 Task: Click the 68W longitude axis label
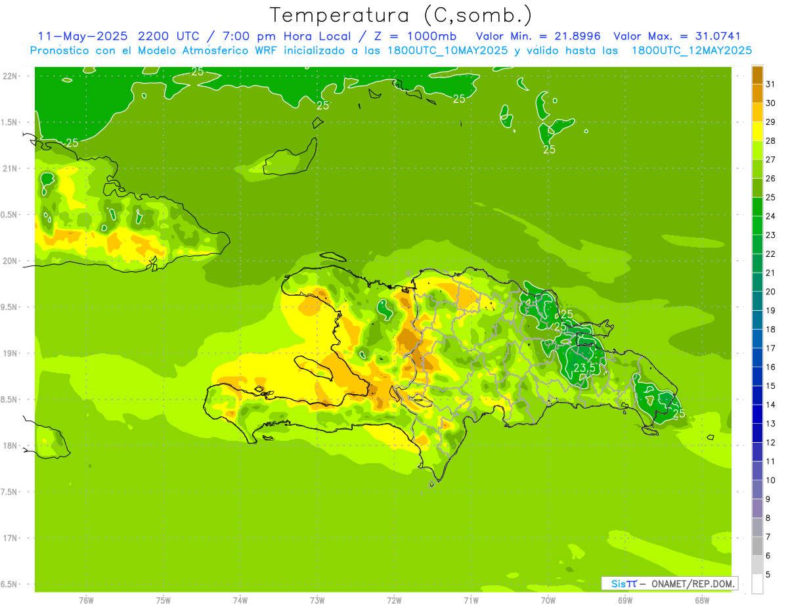702,600
